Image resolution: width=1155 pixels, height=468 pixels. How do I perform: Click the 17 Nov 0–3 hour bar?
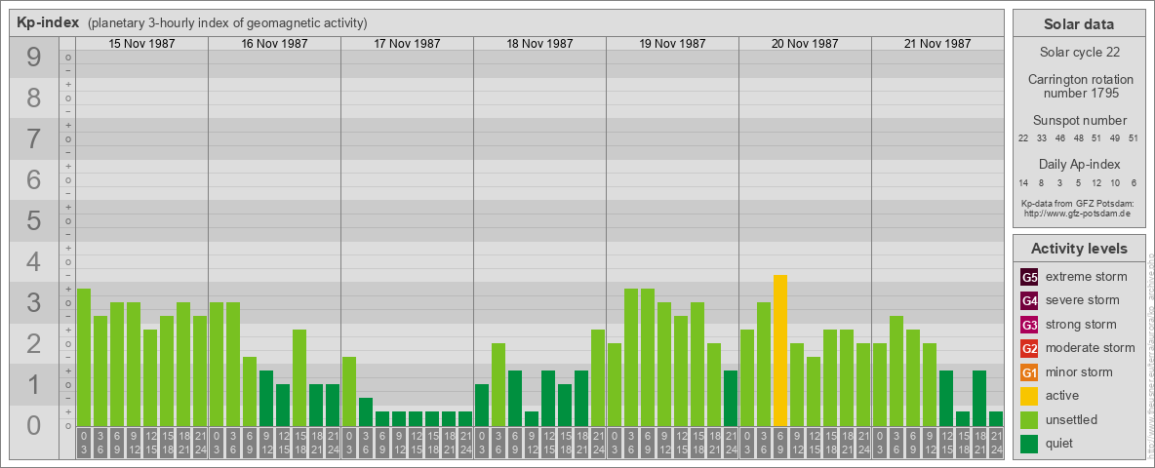pyautogui.click(x=349, y=392)
